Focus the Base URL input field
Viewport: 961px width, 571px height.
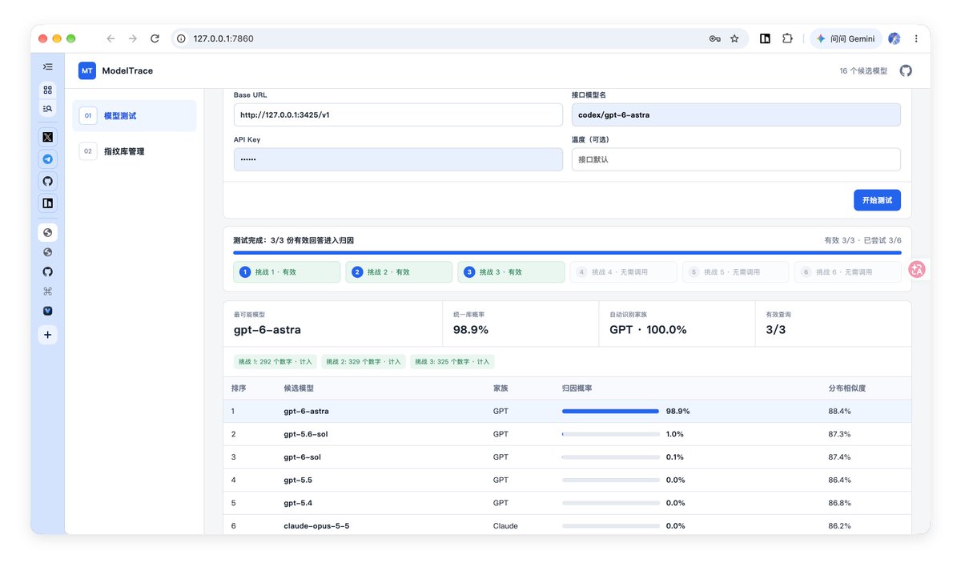click(398, 115)
